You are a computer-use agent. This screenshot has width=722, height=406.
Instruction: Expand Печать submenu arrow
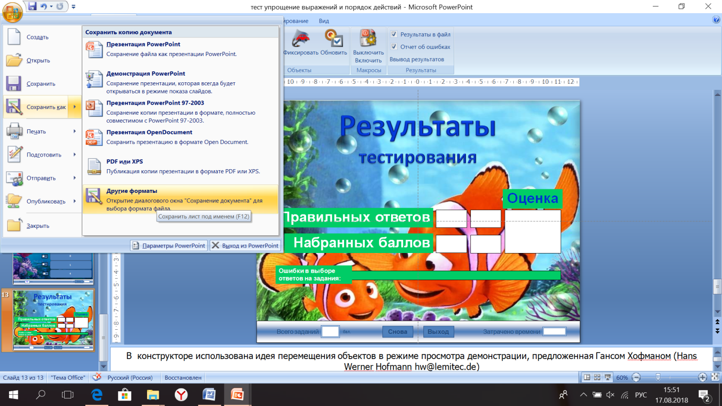pos(75,131)
